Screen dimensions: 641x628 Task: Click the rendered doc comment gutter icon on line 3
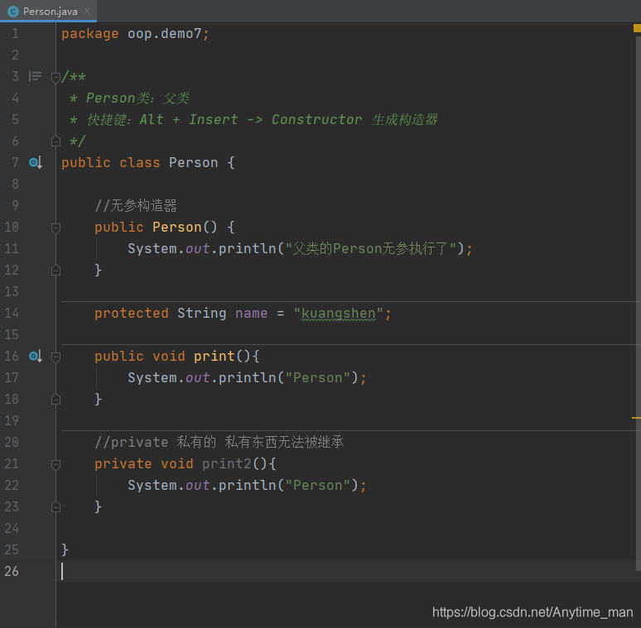tap(35, 76)
